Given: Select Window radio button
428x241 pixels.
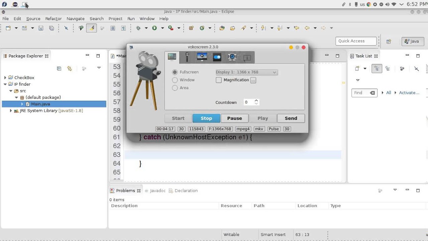Looking at the screenshot, I should [x=175, y=80].
